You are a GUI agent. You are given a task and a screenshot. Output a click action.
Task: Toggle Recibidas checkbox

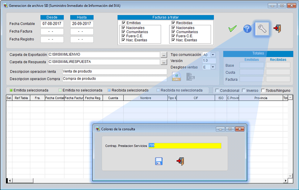tap(173, 23)
